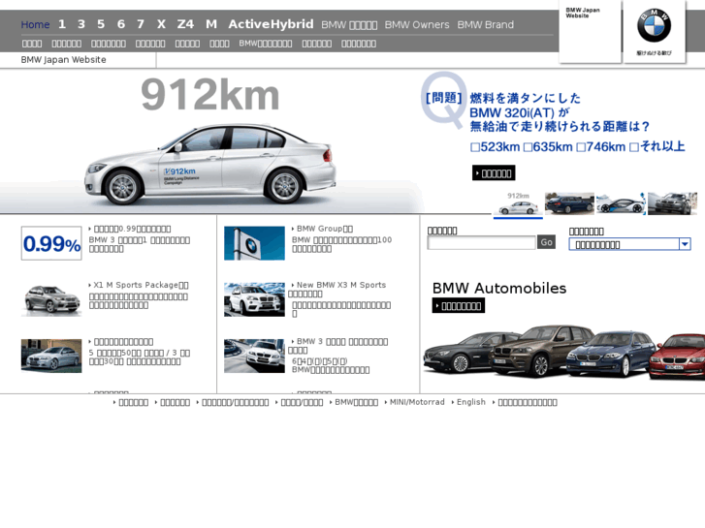Open the 0.99 financing news link
The image size is (705, 528).
click(x=130, y=229)
